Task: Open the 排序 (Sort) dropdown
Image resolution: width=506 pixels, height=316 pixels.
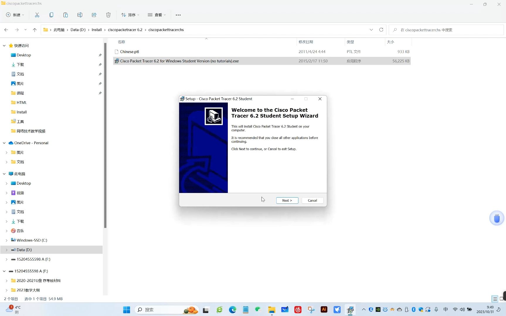Action: click(130, 15)
